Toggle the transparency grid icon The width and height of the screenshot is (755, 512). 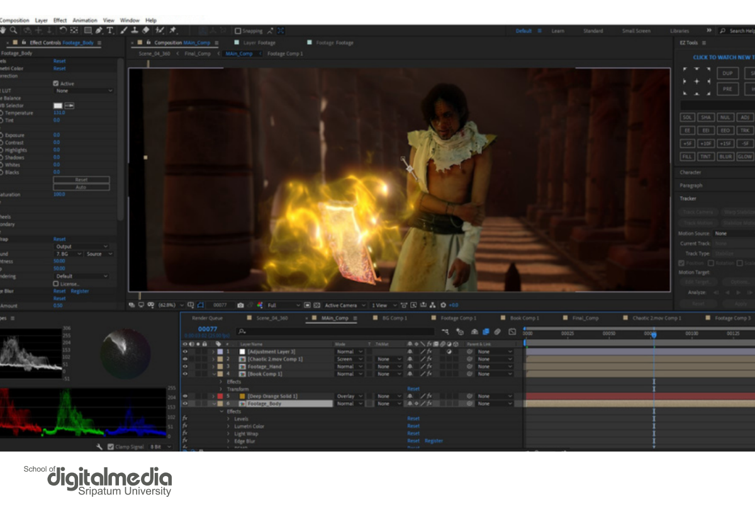tap(317, 305)
